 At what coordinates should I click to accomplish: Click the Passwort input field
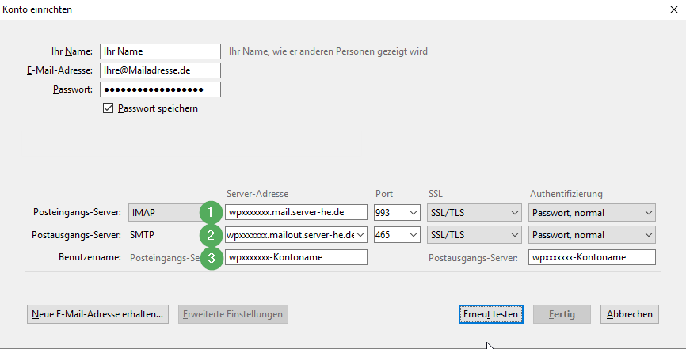pyautogui.click(x=160, y=89)
